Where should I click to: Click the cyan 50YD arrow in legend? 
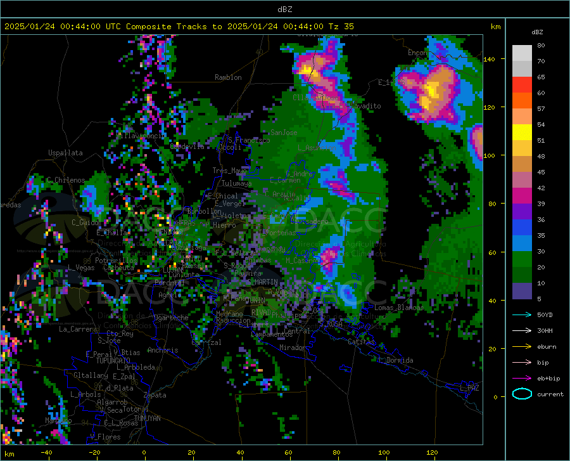pos(522,315)
